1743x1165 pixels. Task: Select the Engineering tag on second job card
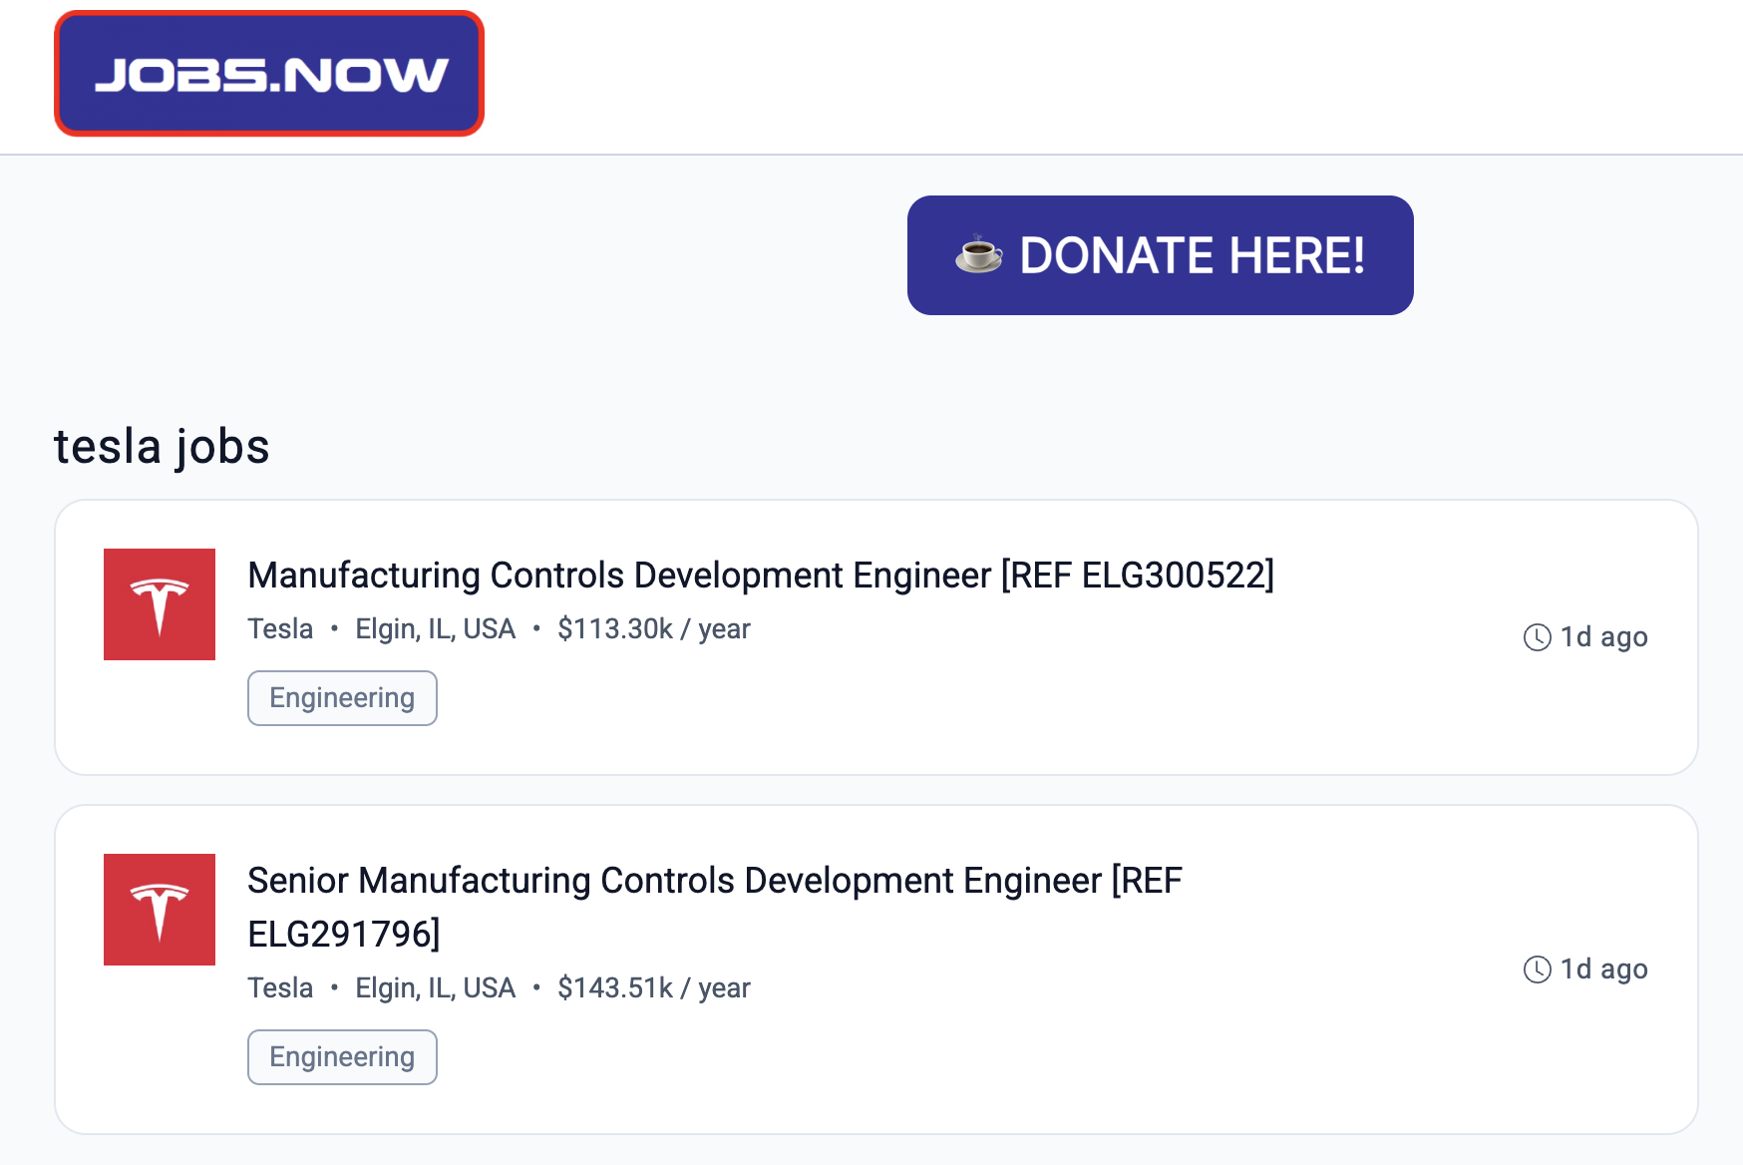342,1057
